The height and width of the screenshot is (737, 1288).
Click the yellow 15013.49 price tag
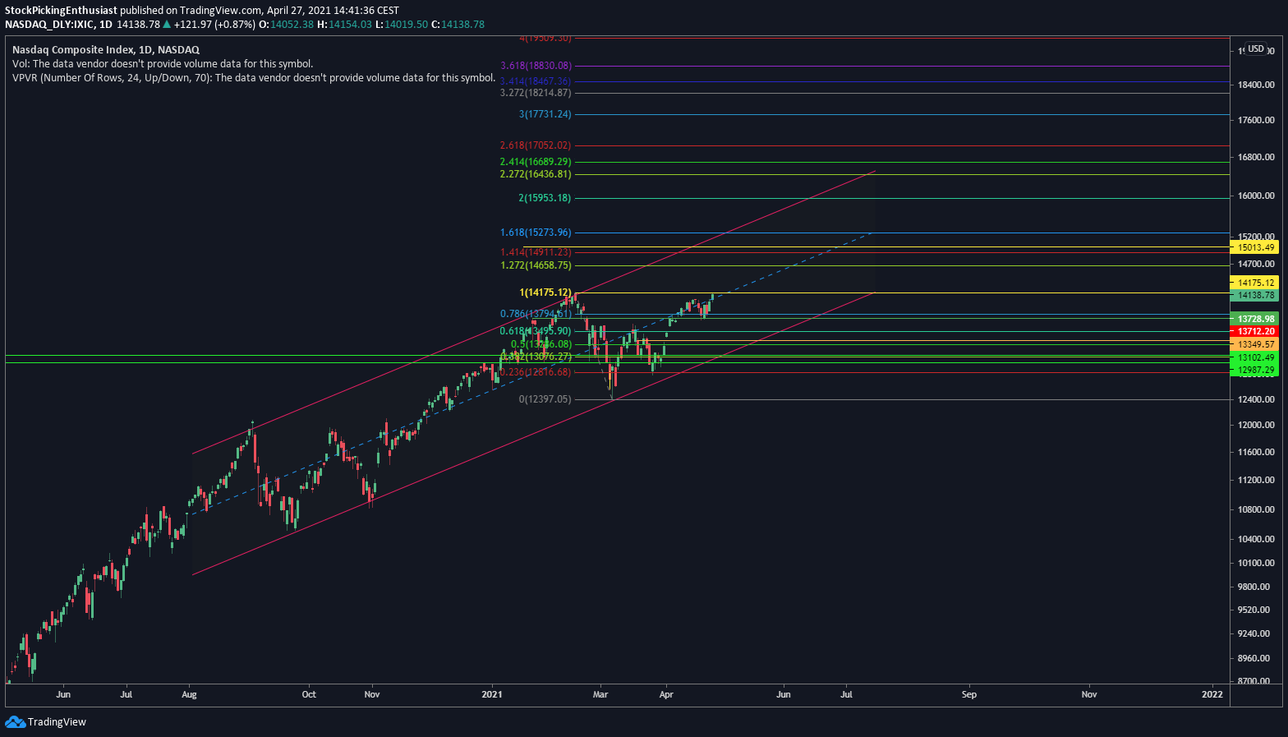click(1256, 247)
